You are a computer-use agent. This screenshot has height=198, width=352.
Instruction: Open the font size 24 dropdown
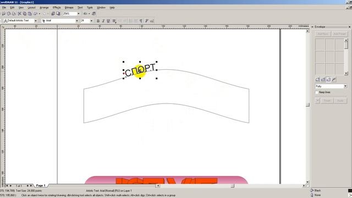91,21
